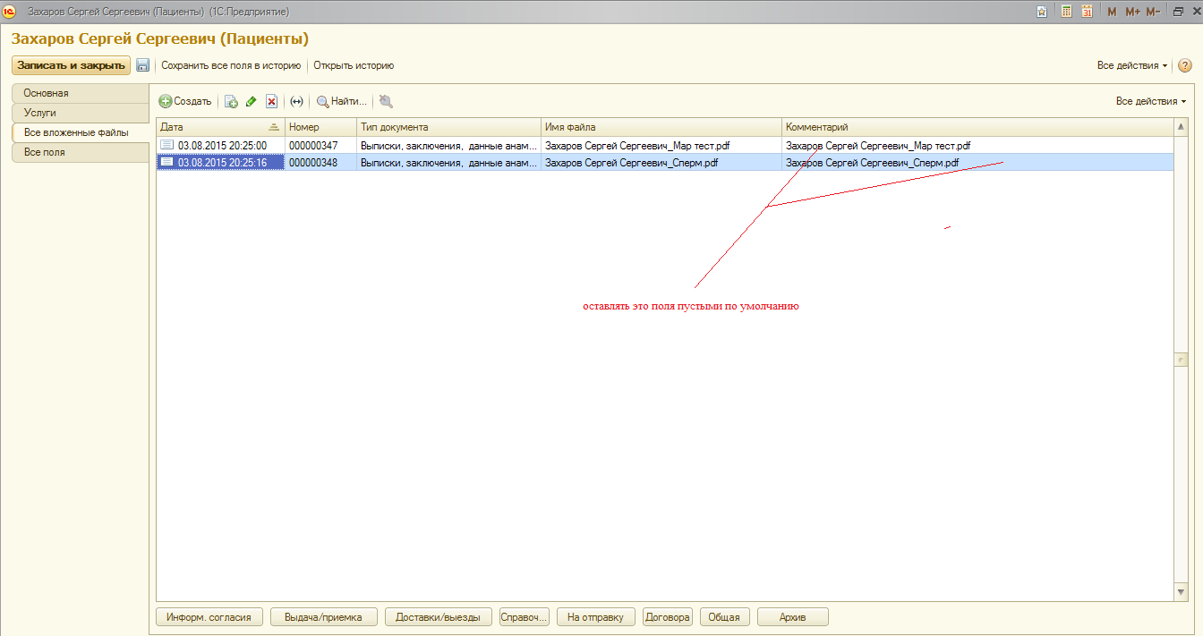Copy record using the document-plus icon
Viewport: 1203px width, 636px height.
pyautogui.click(x=231, y=102)
